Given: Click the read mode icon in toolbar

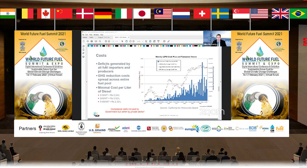Looking at the screenshot, I should 158,41.
